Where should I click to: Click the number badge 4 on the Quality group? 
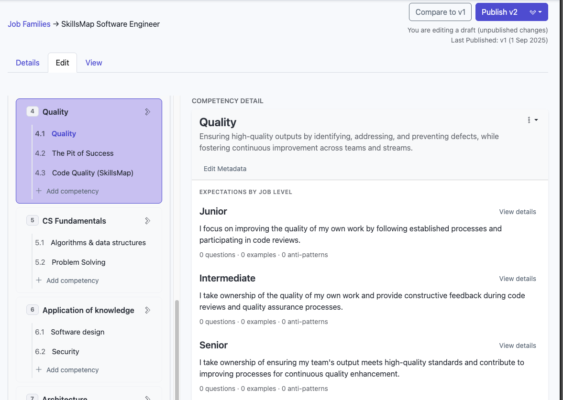32,111
